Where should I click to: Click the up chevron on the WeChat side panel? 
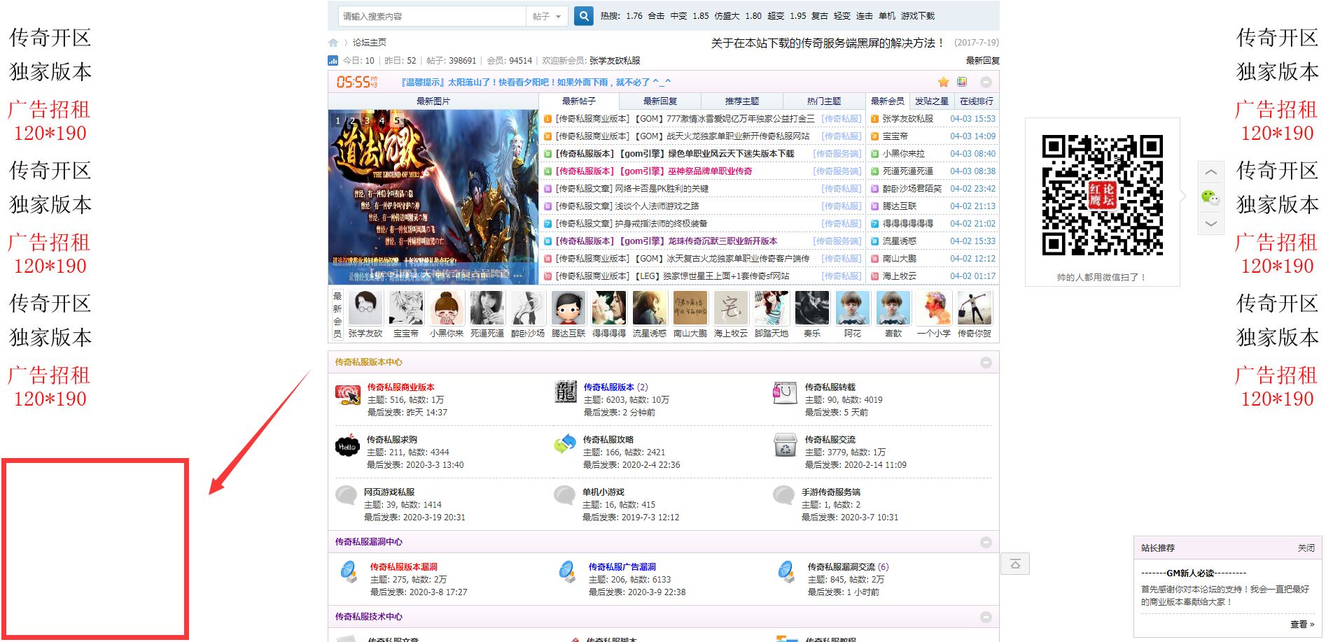pos(1211,171)
